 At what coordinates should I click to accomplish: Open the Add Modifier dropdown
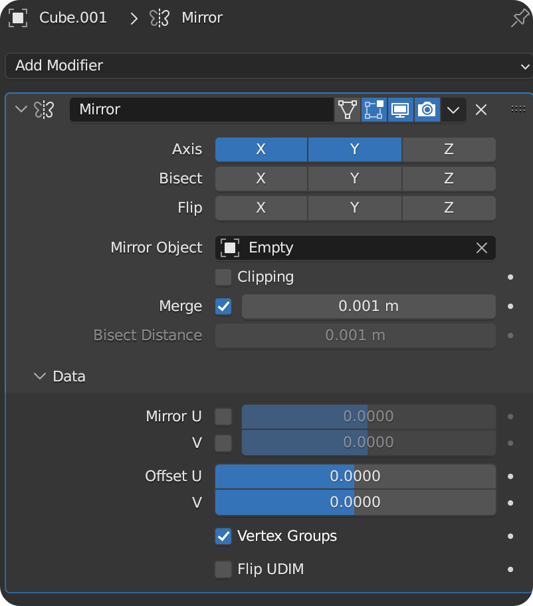coord(266,66)
